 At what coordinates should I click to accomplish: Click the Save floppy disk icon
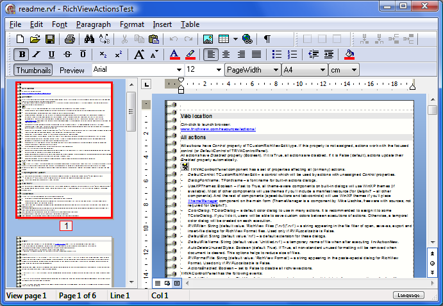[49, 39]
